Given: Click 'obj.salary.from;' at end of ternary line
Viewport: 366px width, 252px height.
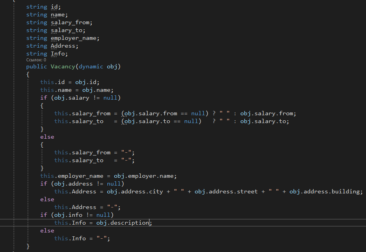Looking at the screenshot, I should click(268, 114).
